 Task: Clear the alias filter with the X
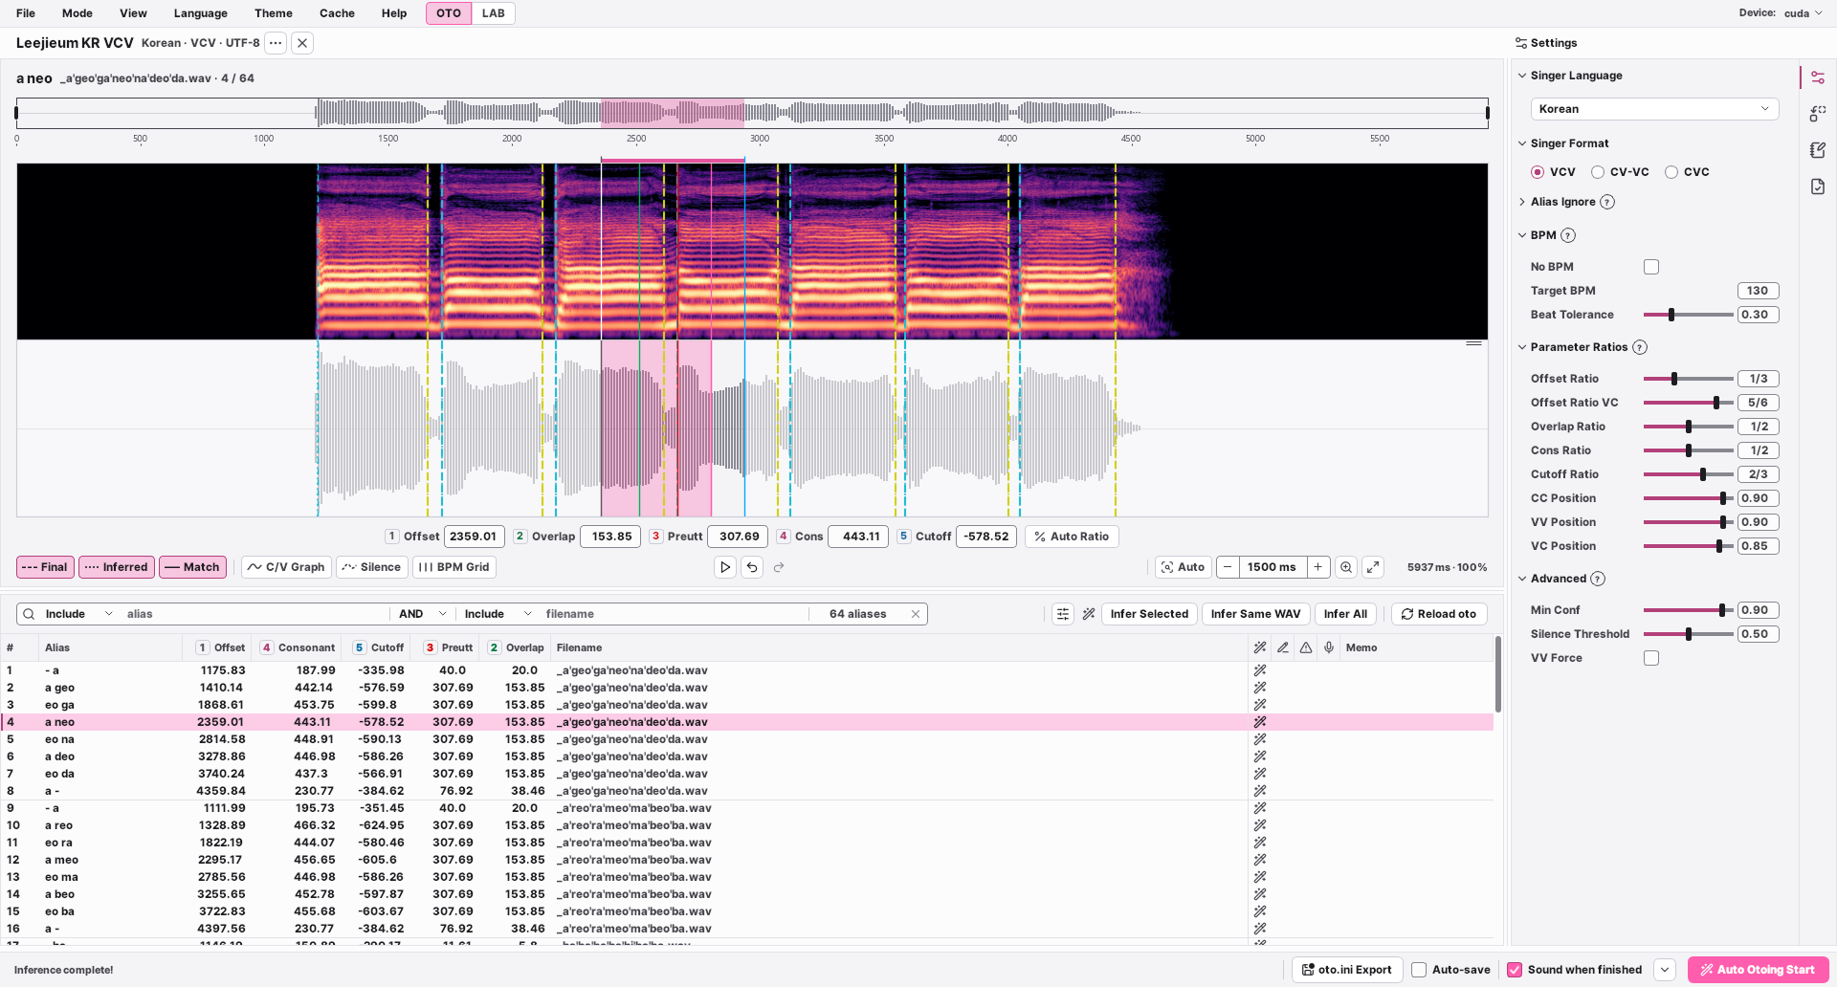tap(916, 614)
